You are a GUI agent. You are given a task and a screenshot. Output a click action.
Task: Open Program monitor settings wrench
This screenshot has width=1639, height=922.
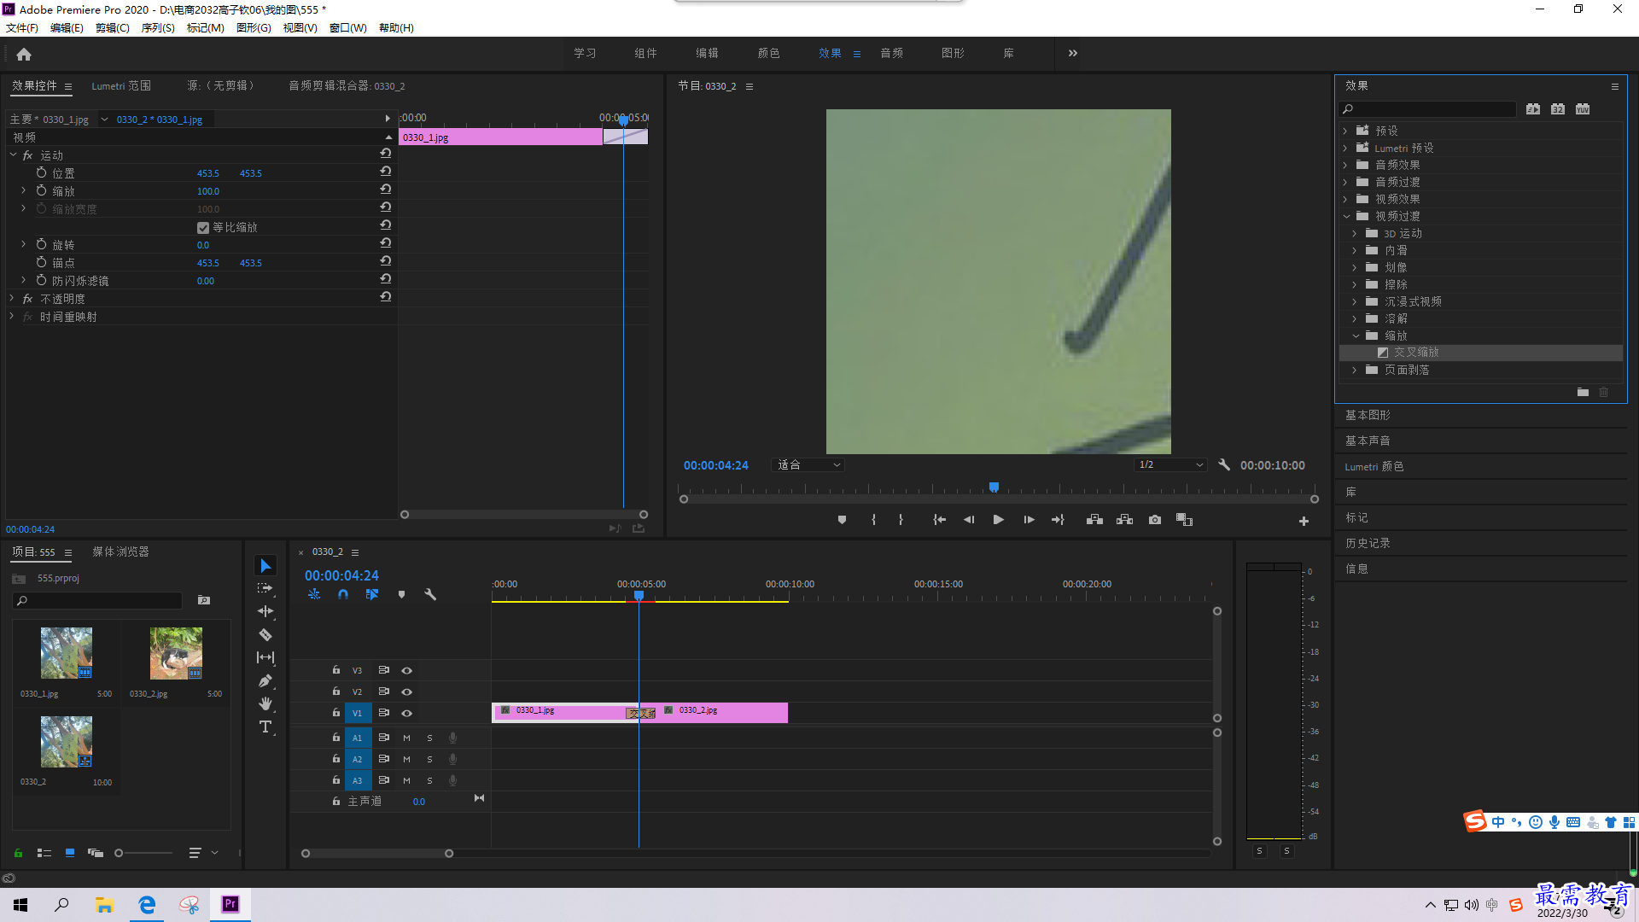pyautogui.click(x=1224, y=464)
